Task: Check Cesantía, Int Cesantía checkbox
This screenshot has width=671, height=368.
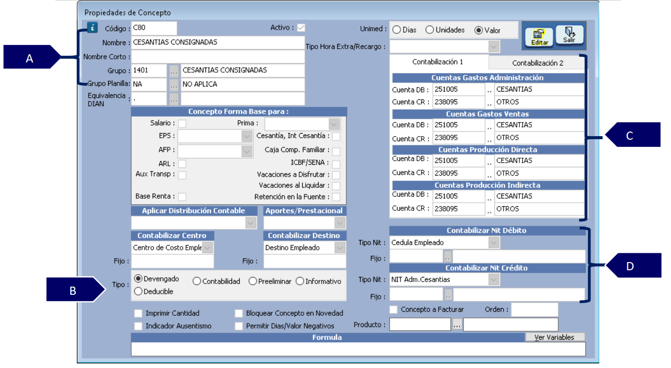Action: [x=336, y=136]
